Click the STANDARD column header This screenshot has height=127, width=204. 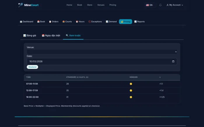point(77,77)
